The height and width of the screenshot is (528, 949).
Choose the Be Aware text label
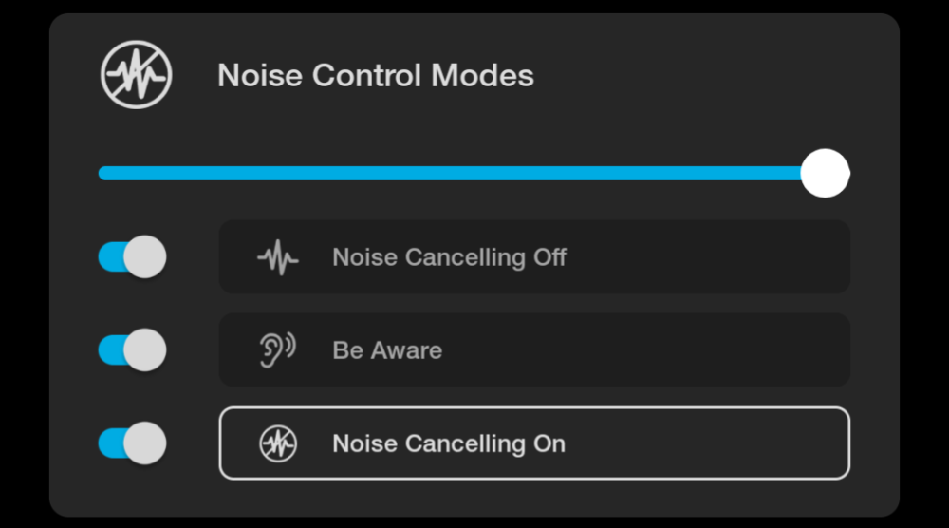387,350
